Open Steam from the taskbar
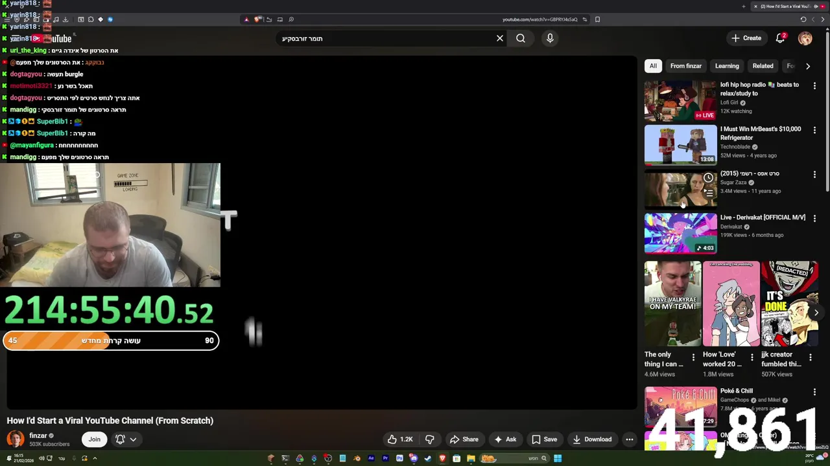Screen dimensions: 830x466 pos(428,458)
